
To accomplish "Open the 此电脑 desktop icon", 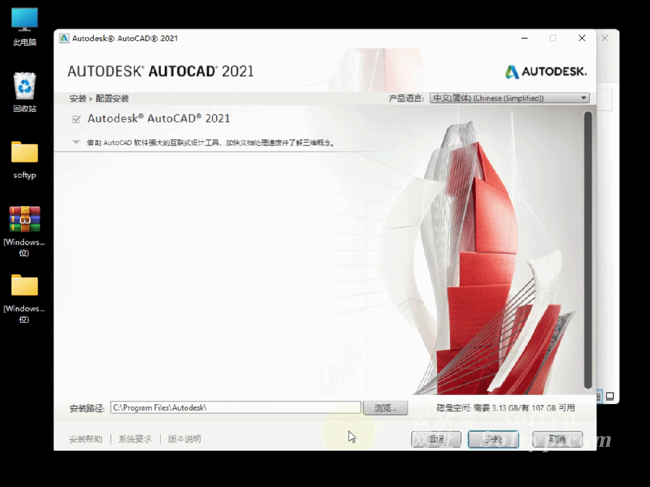I will (25, 26).
